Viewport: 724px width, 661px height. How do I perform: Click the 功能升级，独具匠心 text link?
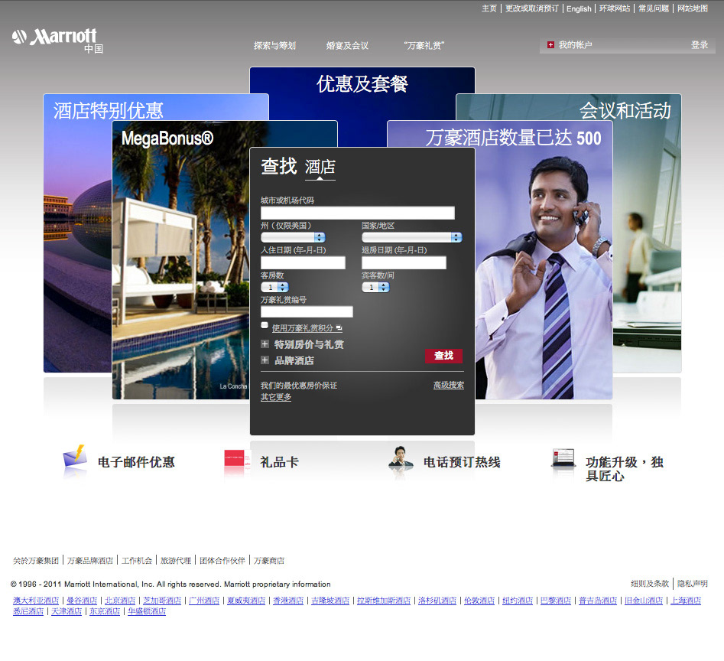point(625,469)
